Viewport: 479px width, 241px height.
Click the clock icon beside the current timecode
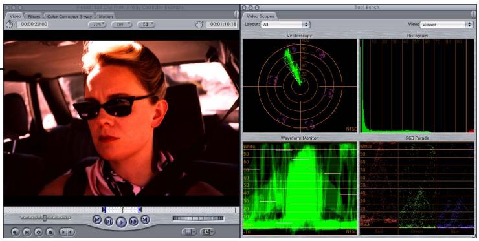coord(199,25)
